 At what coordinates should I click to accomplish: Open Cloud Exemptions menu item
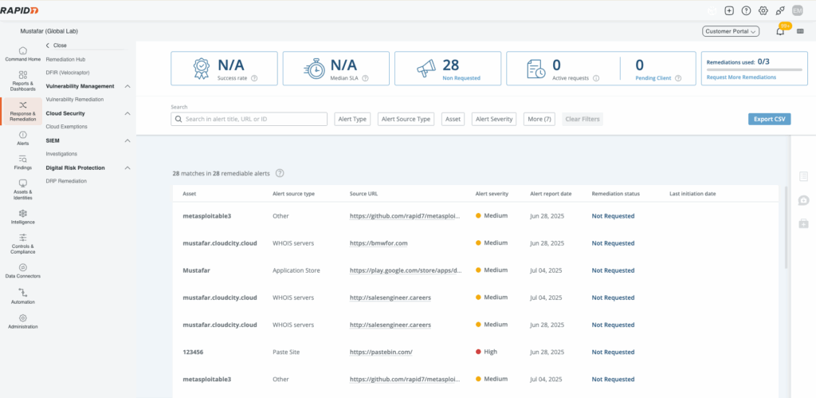pos(67,127)
